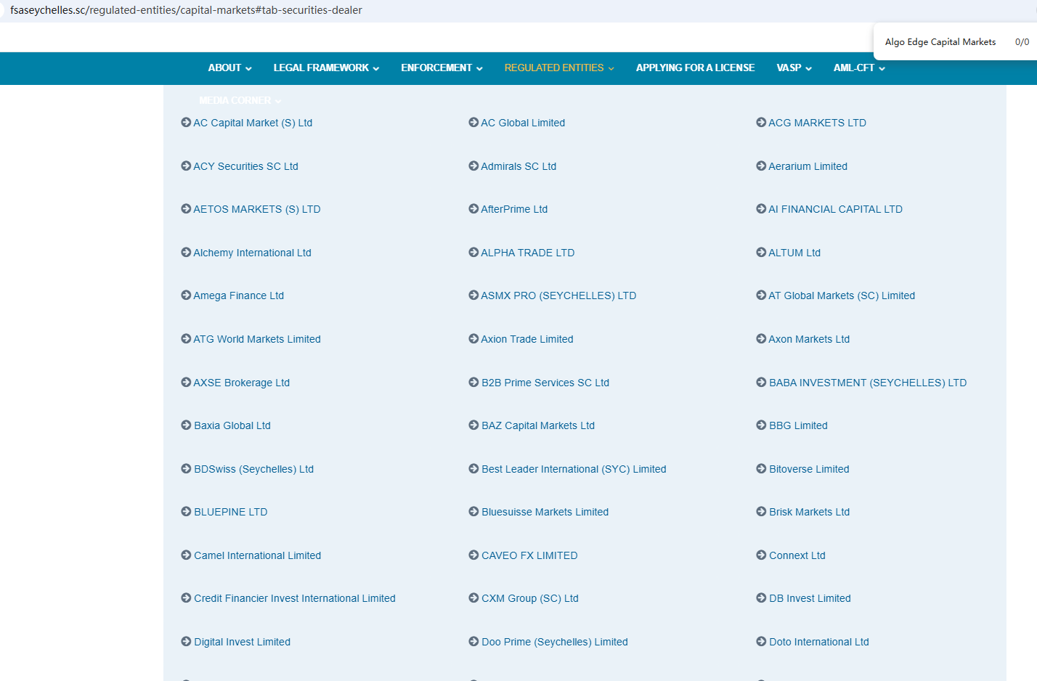
Task: Expand the LEGAL FRAMEWORK dropdown menu
Action: coord(326,68)
